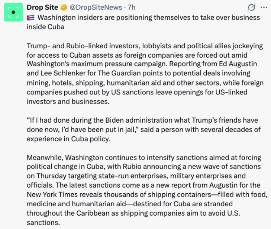Click the headline about Washington insiders
The image size is (271, 229).
143,22
